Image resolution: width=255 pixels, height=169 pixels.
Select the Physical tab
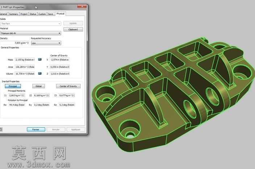[x=60, y=14]
